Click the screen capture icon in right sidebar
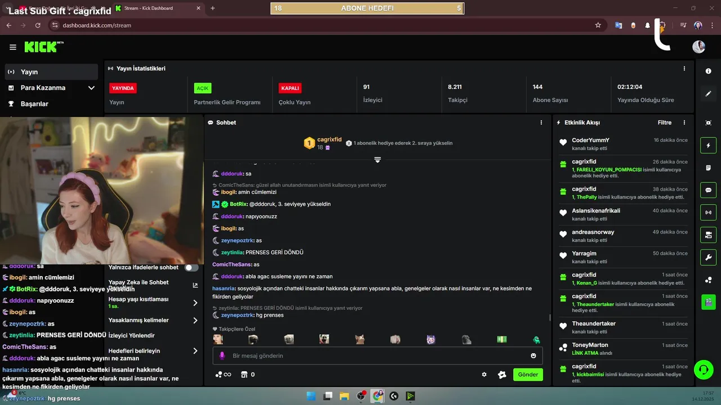The height and width of the screenshot is (405, 721). 708,123
